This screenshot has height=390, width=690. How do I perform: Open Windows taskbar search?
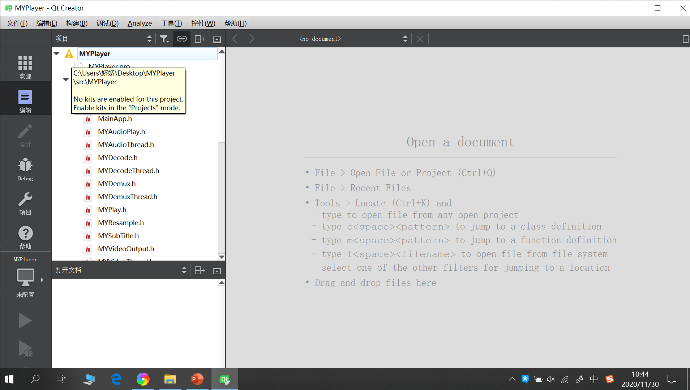tap(35, 379)
